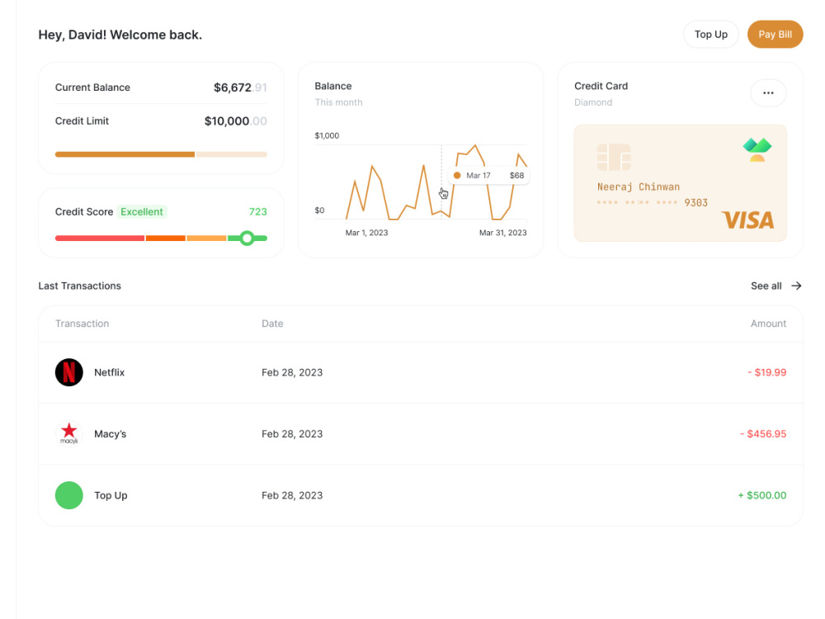Click the Top Up button
The height and width of the screenshot is (619, 825).
(x=711, y=34)
